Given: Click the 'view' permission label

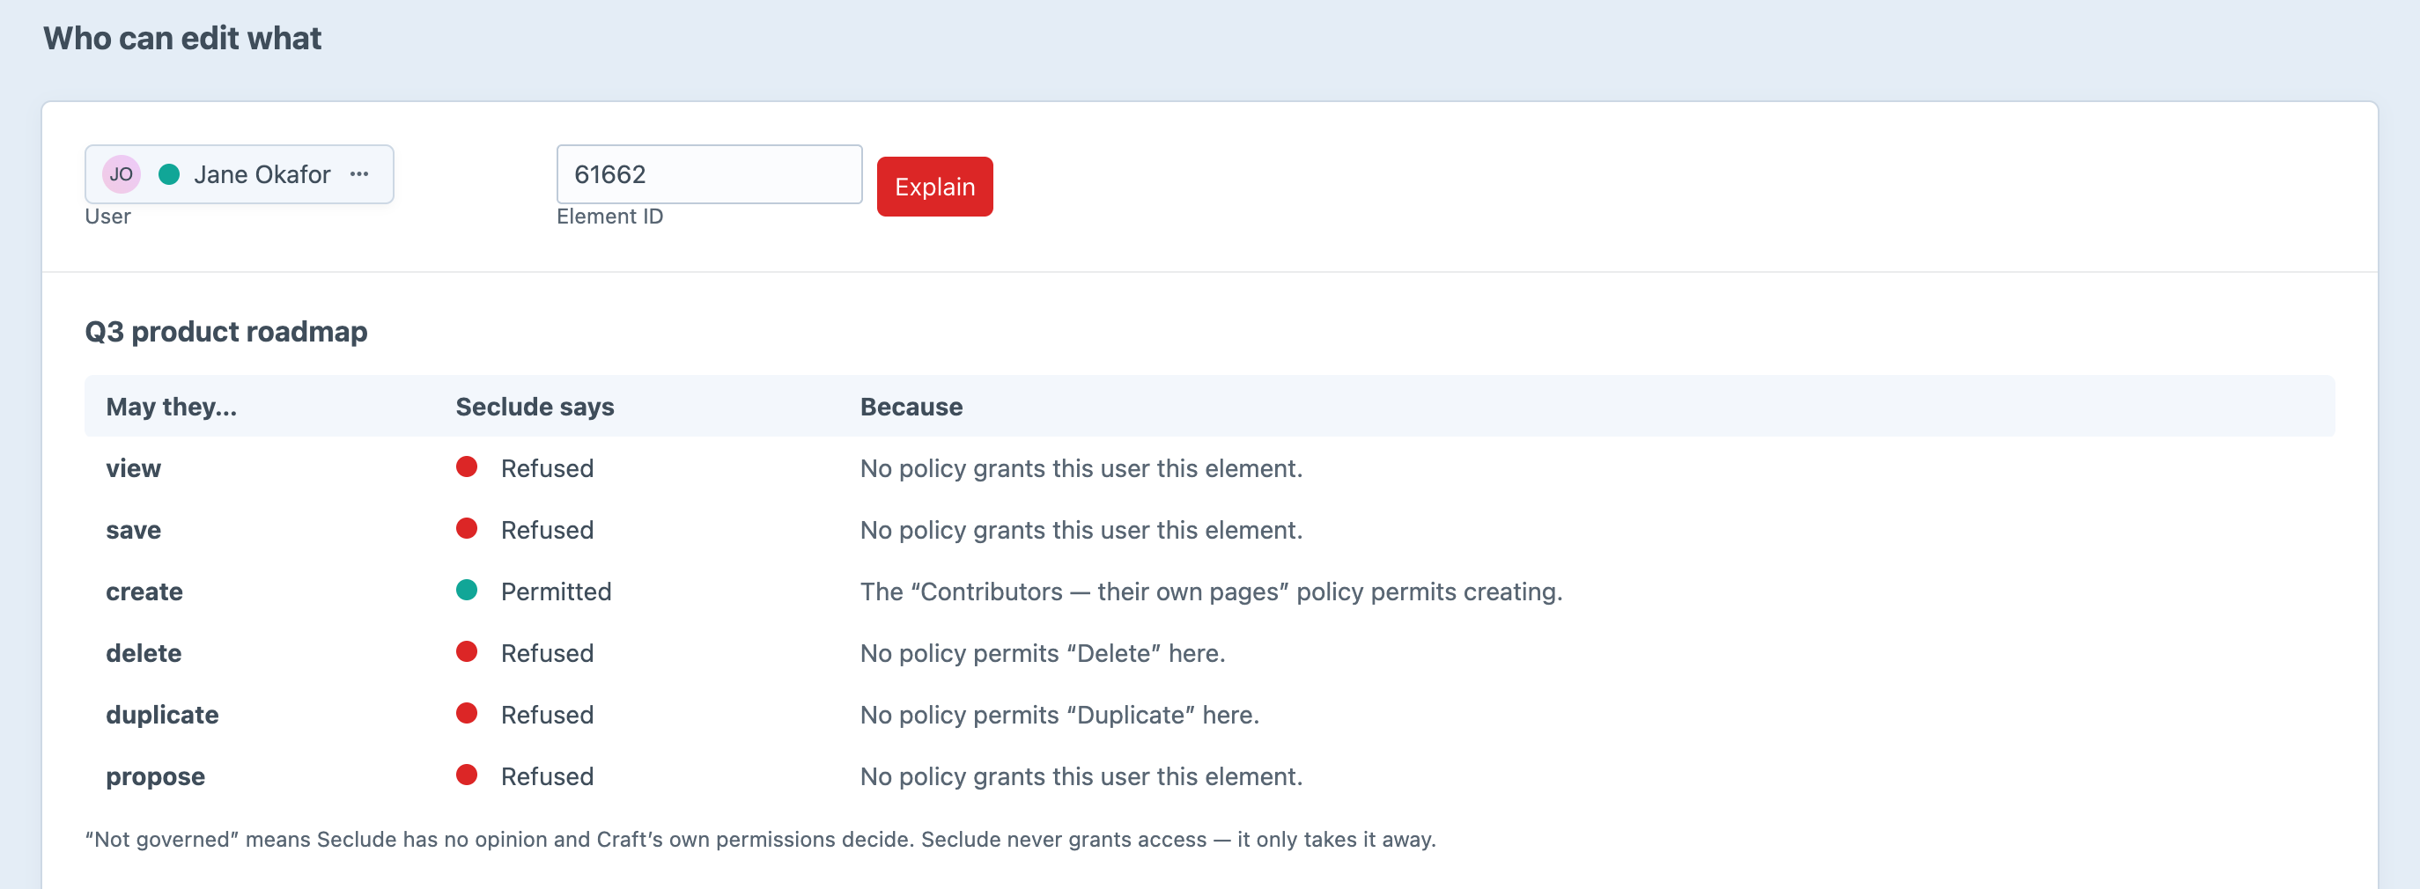Looking at the screenshot, I should coord(133,468).
